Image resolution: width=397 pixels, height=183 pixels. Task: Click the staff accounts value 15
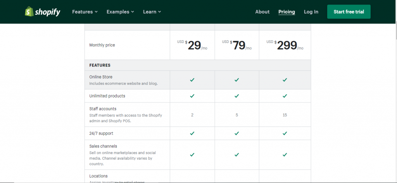tap(285, 115)
